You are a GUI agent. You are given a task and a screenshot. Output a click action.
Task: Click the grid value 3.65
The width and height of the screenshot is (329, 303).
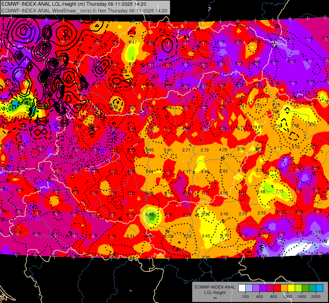point(150,150)
